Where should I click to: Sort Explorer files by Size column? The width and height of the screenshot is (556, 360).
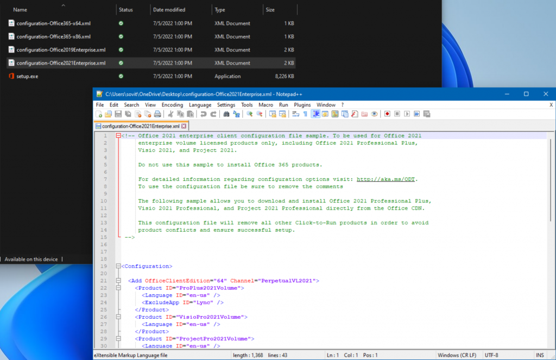click(270, 10)
